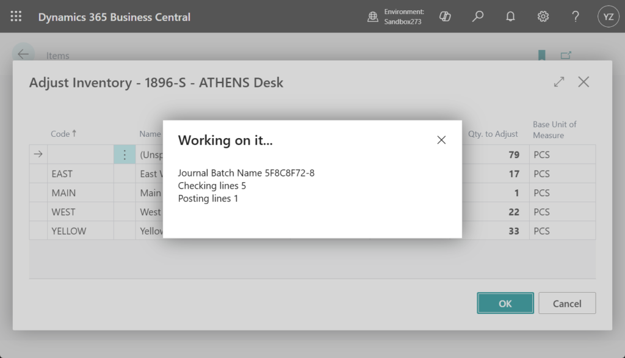Click Dynamics 365 Business Central title
Viewport: 625px width, 358px height.
pyautogui.click(x=114, y=17)
